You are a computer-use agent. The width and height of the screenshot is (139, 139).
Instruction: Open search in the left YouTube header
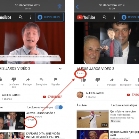pyautogui.click(x=21, y=17)
